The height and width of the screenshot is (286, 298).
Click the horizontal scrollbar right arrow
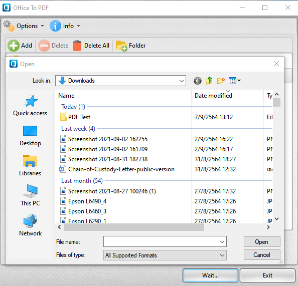point(268,227)
